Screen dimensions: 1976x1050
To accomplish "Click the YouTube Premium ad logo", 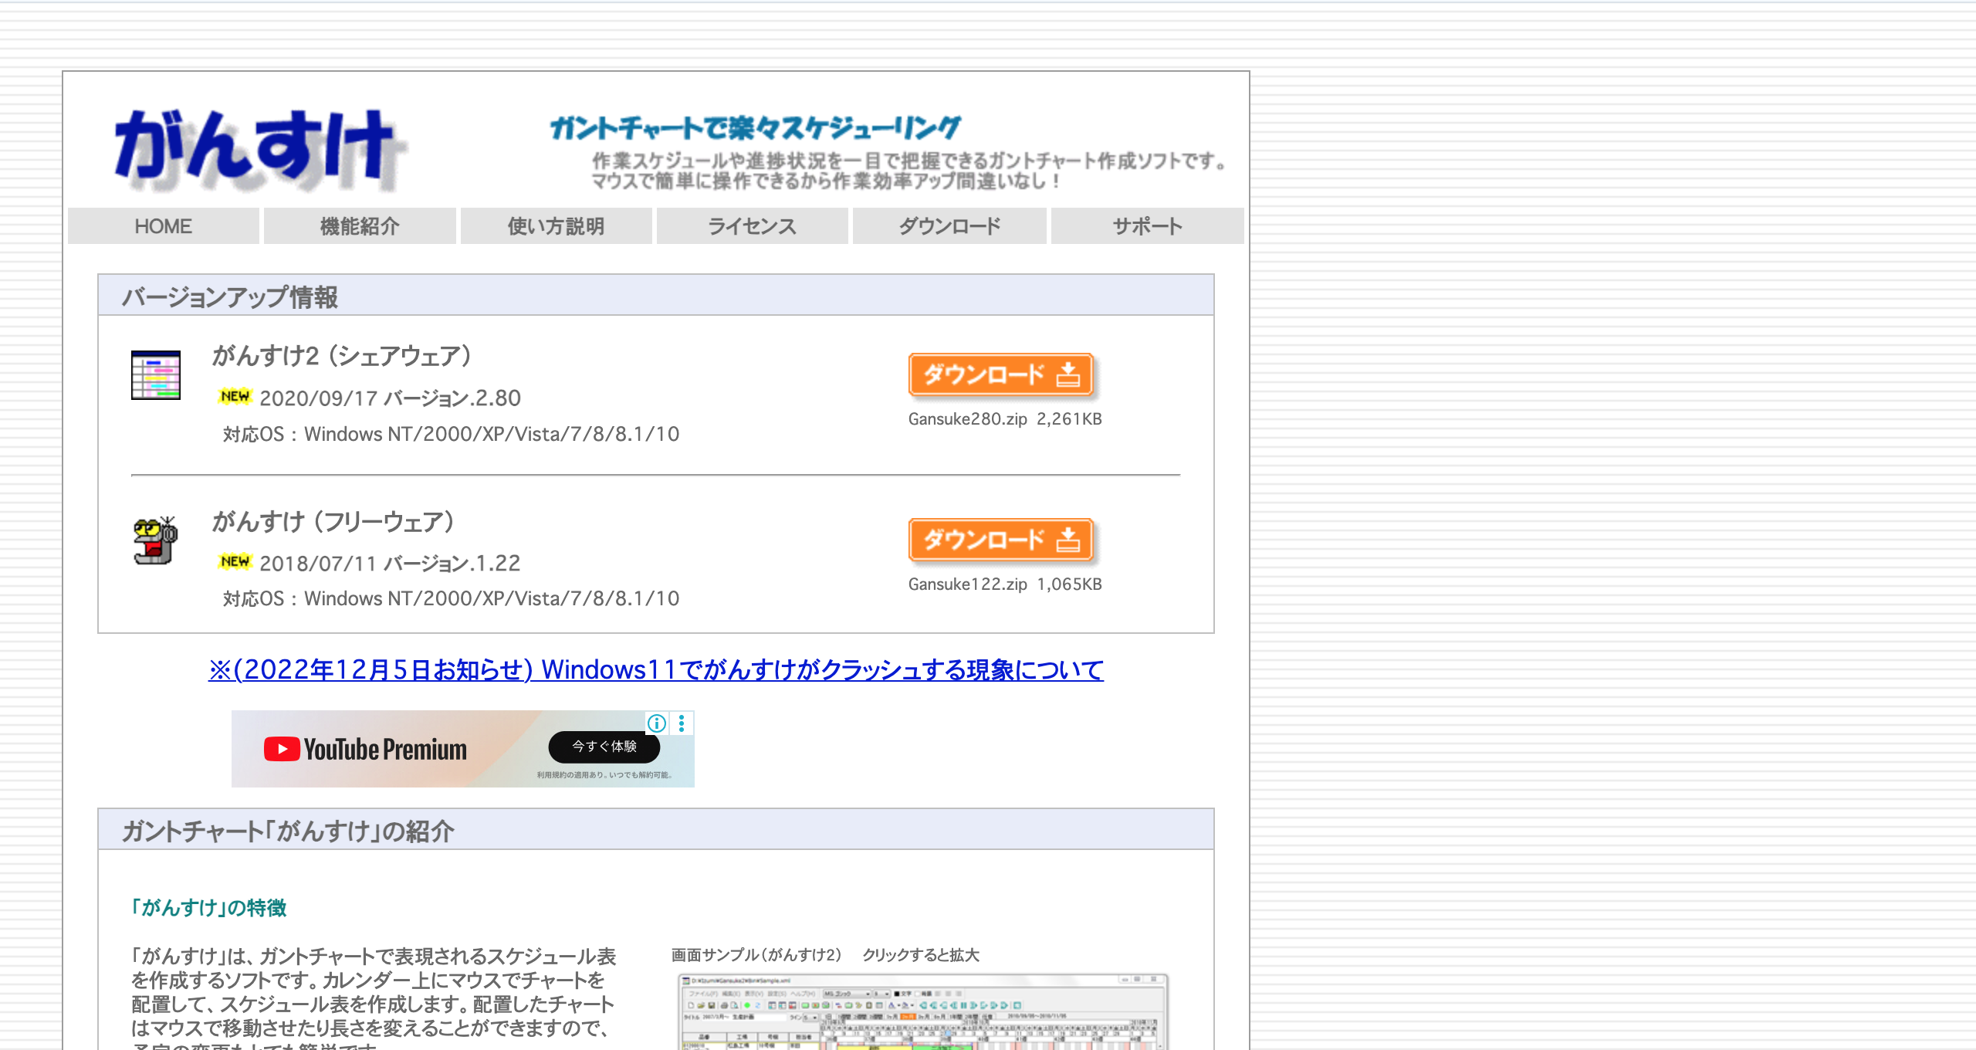I will coord(365,749).
